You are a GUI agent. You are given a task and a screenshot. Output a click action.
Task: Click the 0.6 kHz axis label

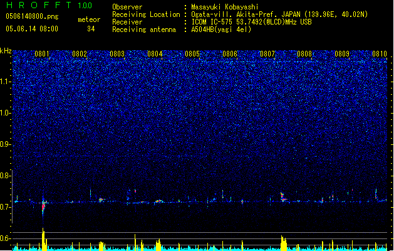coord(5,238)
